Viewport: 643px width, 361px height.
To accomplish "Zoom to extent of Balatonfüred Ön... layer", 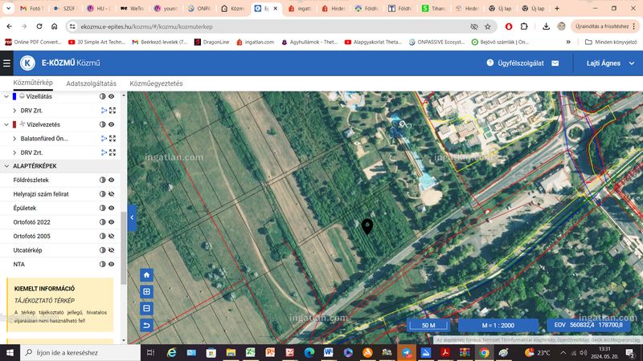I will pyautogui.click(x=113, y=138).
